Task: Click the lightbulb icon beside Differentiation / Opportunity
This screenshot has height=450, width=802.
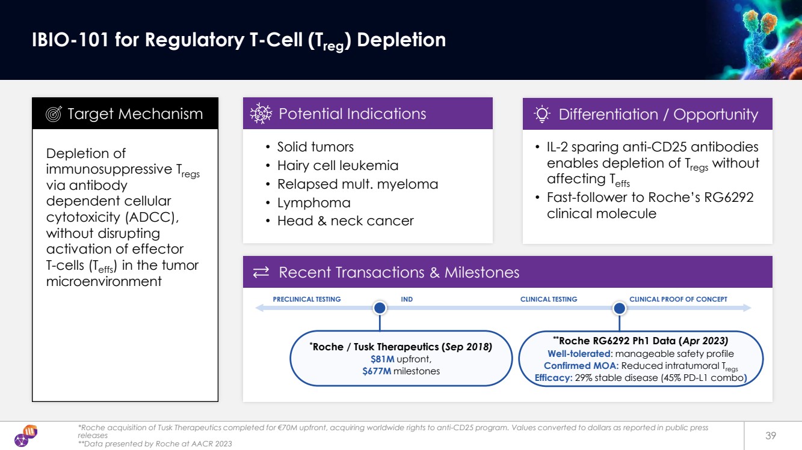Action: 542,114
